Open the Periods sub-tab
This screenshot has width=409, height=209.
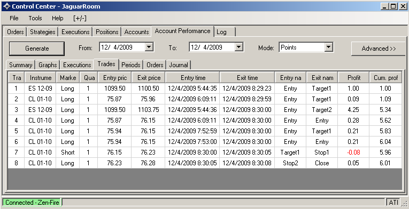coord(131,65)
